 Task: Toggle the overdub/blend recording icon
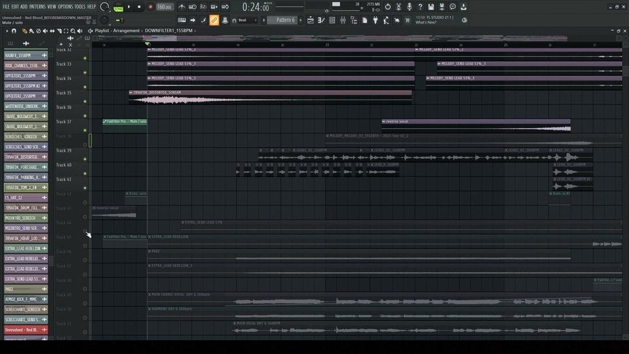point(214,7)
